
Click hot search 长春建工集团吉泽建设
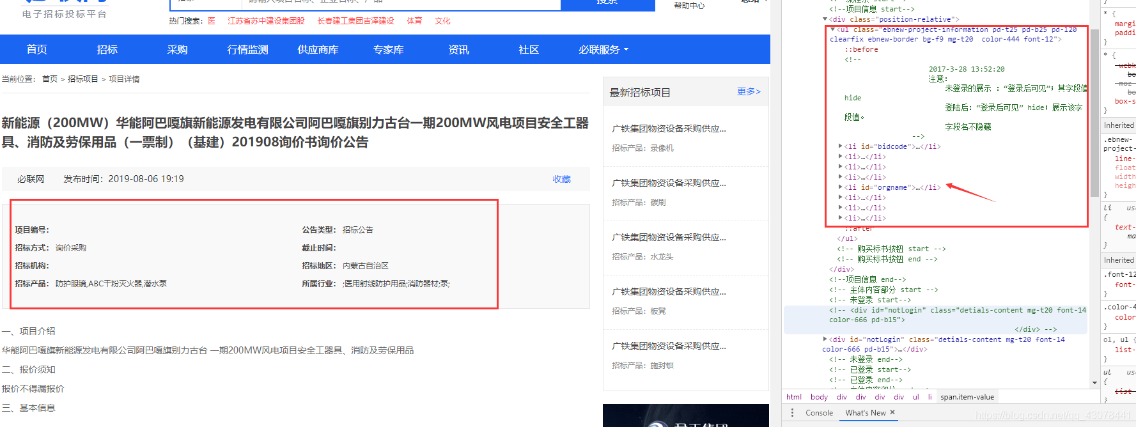[355, 21]
